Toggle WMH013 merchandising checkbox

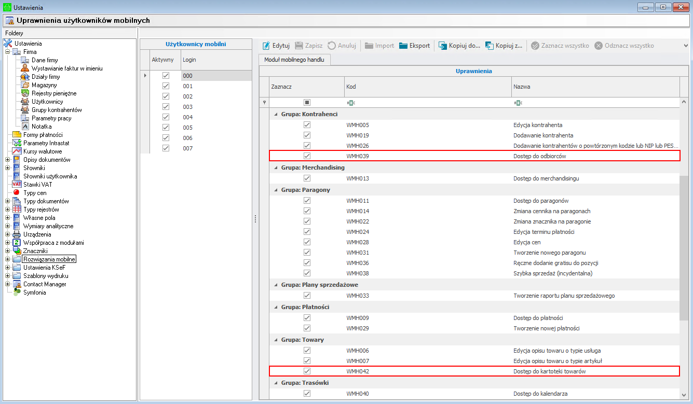pos(307,178)
